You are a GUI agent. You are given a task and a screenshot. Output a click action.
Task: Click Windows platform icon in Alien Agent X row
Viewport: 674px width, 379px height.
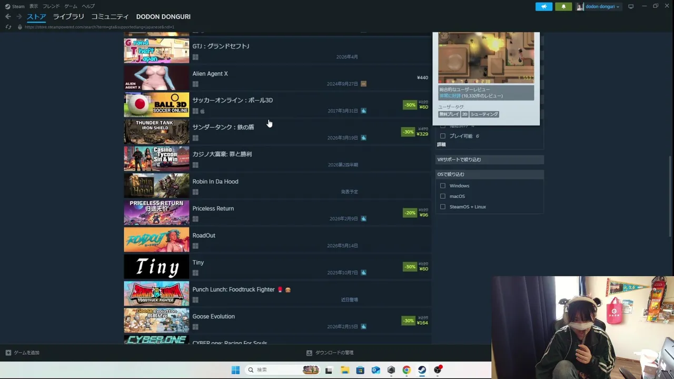(195, 84)
